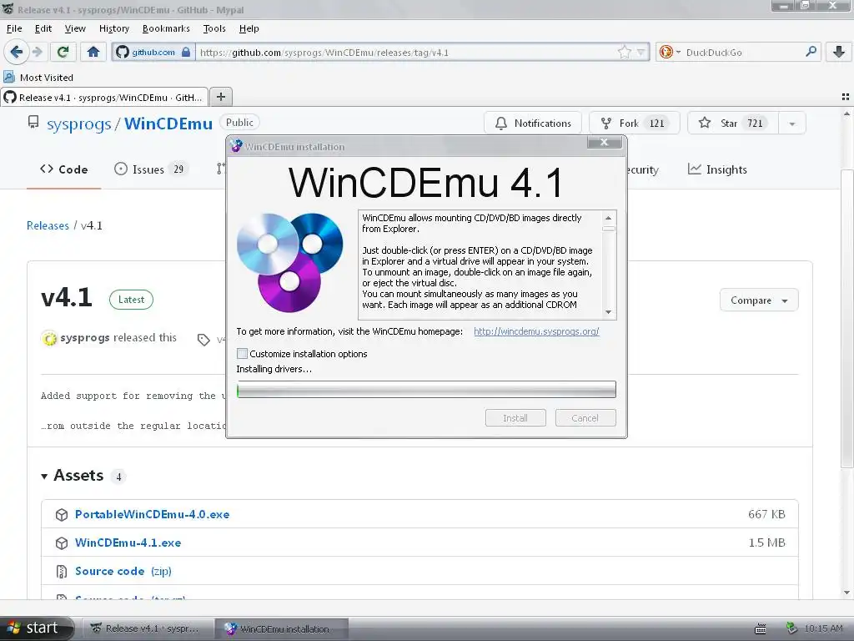
Task: Close the WinCDEmu installation dialog
Action: [x=604, y=142]
